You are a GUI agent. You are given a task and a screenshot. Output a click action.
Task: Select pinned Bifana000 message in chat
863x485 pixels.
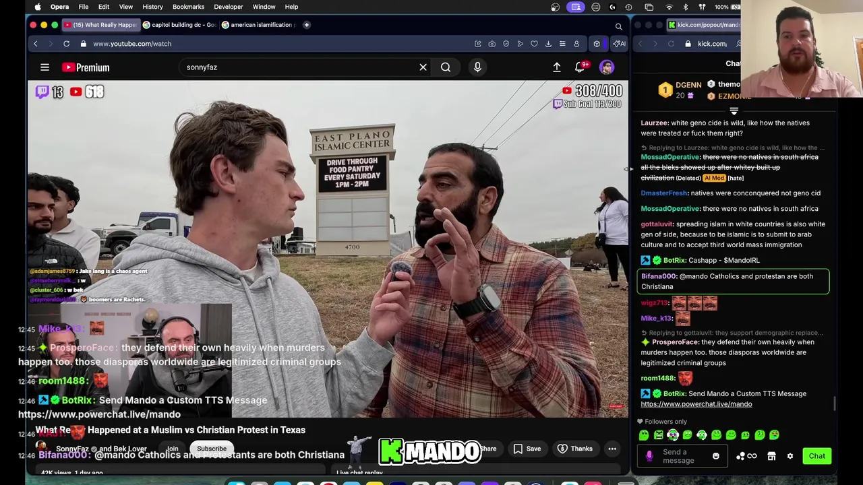(733, 282)
